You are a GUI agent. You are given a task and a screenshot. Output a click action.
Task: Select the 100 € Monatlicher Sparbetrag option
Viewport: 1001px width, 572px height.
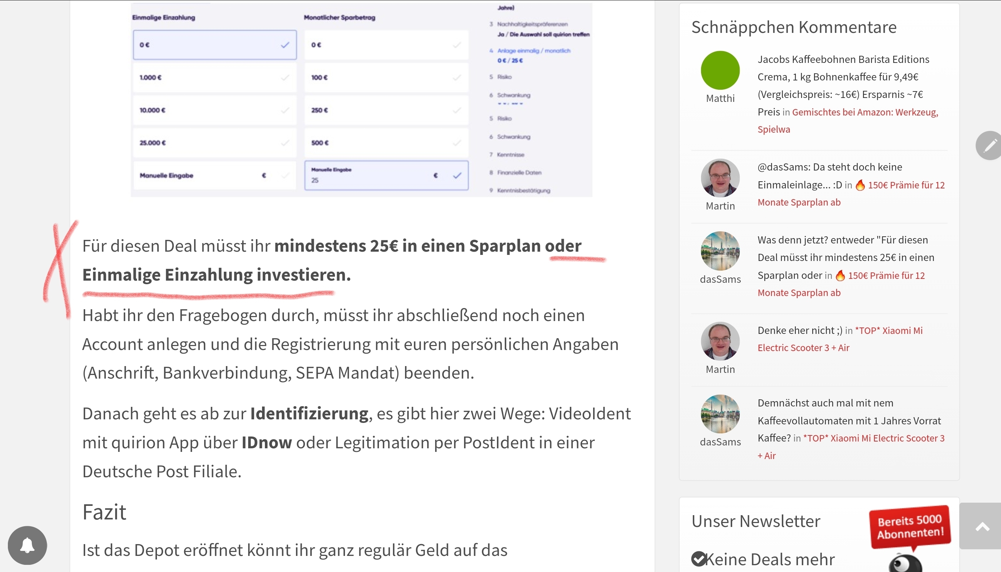coord(386,77)
